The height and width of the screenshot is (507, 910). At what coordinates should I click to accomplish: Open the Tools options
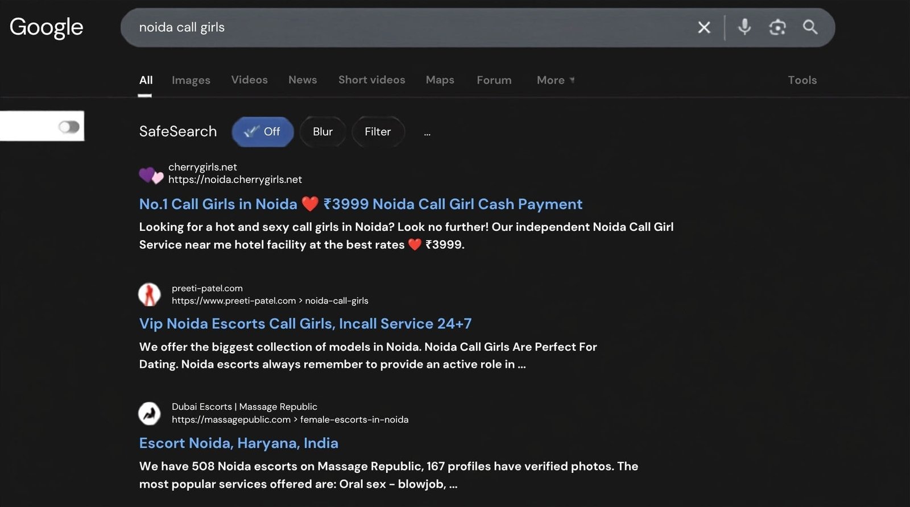point(802,80)
